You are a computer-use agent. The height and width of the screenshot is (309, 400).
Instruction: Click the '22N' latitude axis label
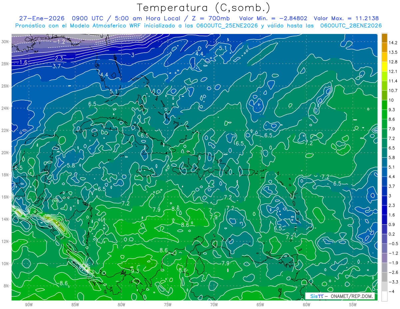coord(5,130)
